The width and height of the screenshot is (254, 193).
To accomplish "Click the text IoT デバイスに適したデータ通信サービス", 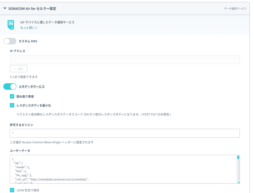I will tap(47, 22).
